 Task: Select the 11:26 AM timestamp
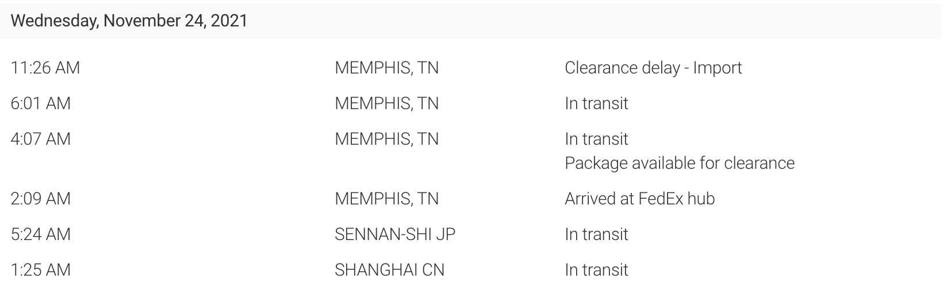[x=45, y=68]
